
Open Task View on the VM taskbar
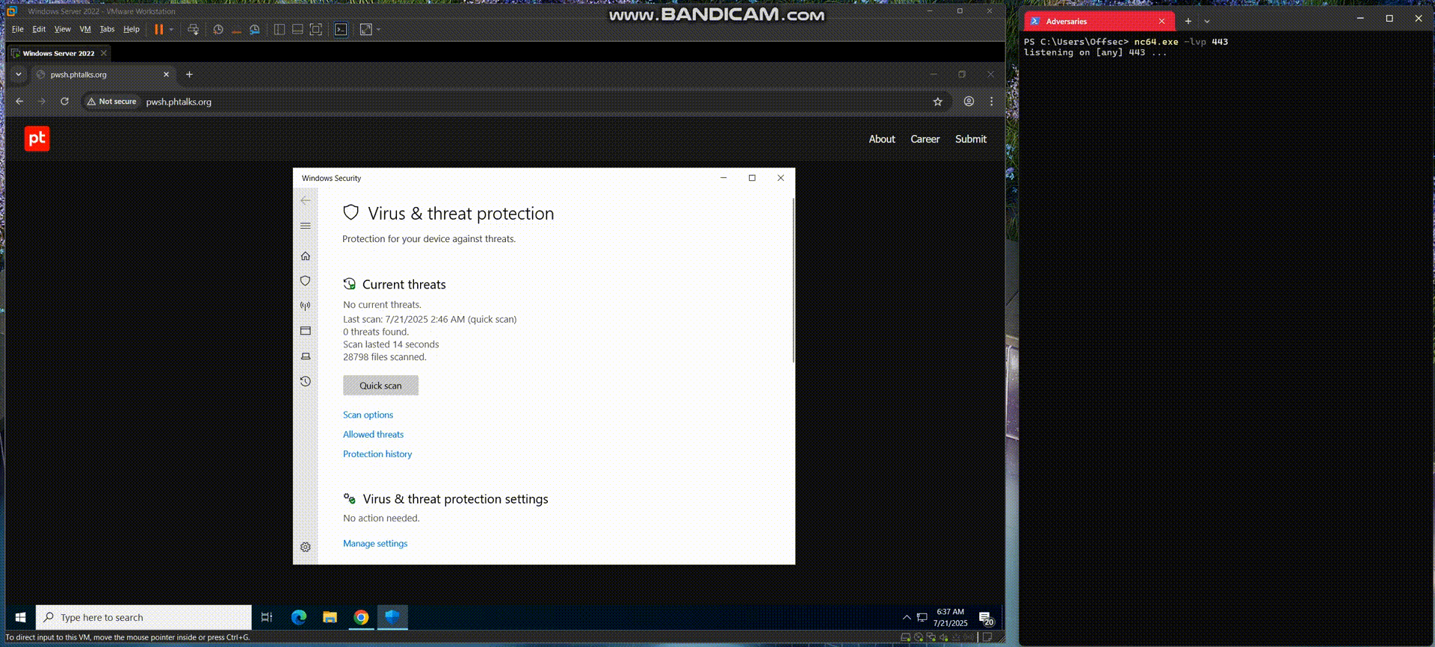point(267,617)
